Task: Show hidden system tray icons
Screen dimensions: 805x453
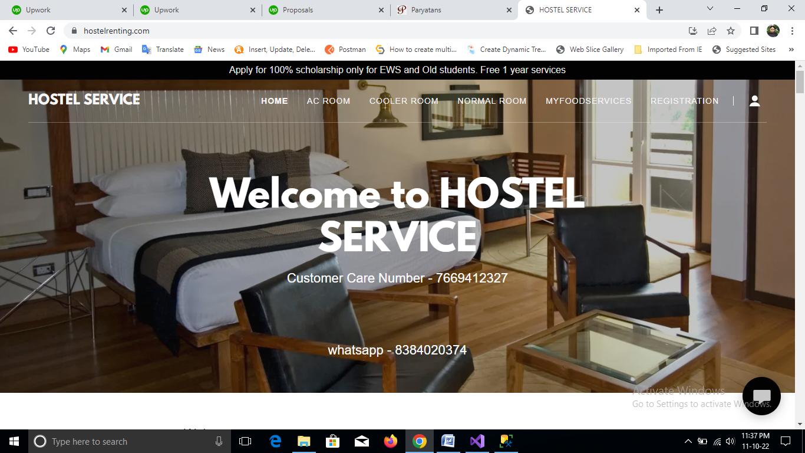Action: (688, 441)
